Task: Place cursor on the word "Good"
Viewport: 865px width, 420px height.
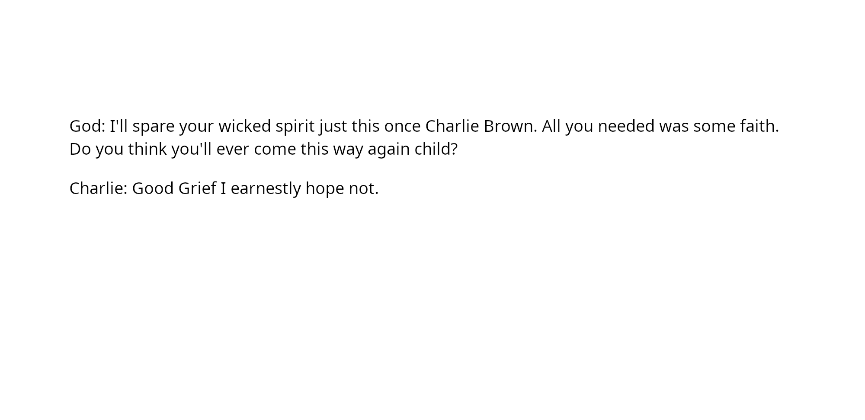Action: (x=153, y=188)
